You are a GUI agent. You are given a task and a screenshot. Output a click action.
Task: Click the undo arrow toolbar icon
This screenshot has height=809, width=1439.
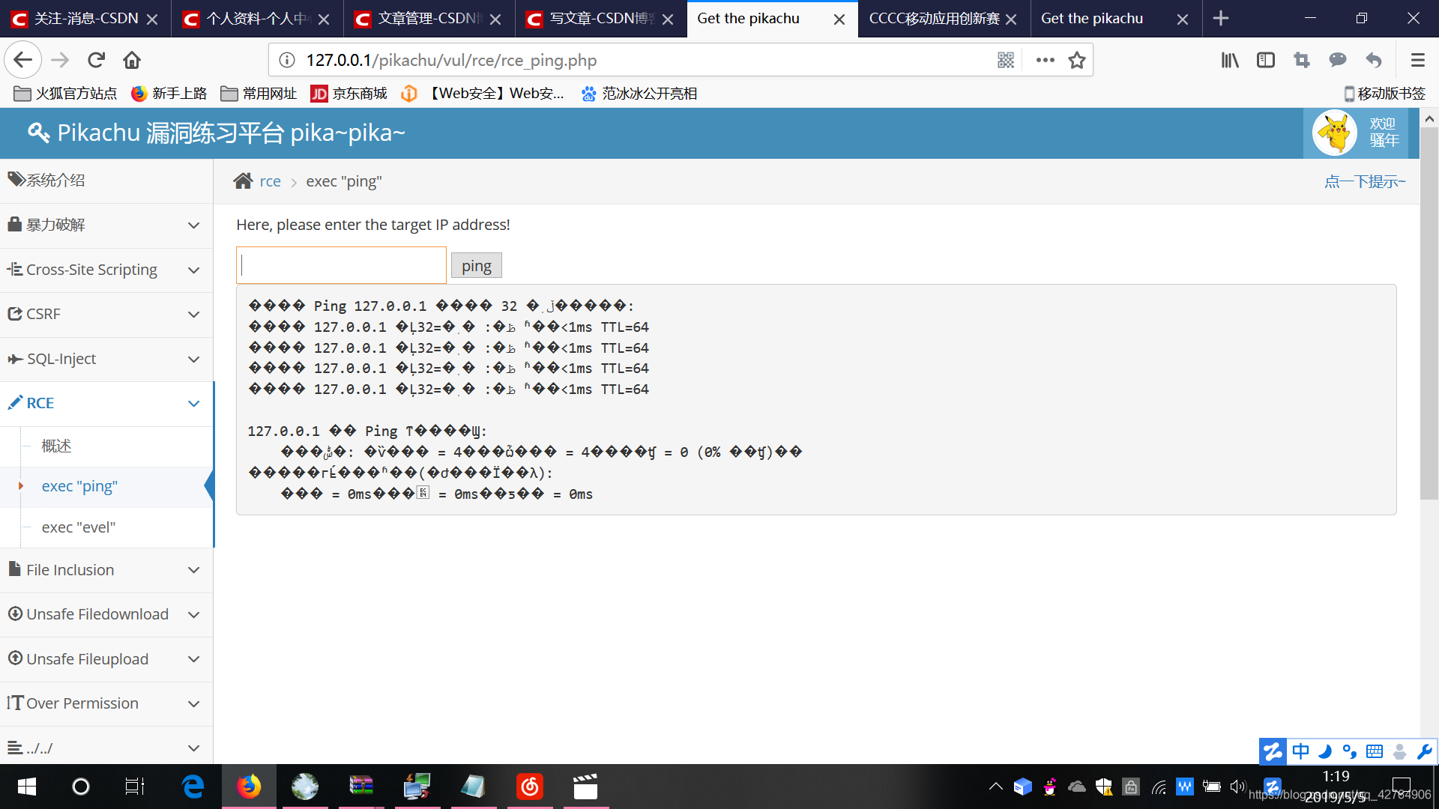[1374, 60]
